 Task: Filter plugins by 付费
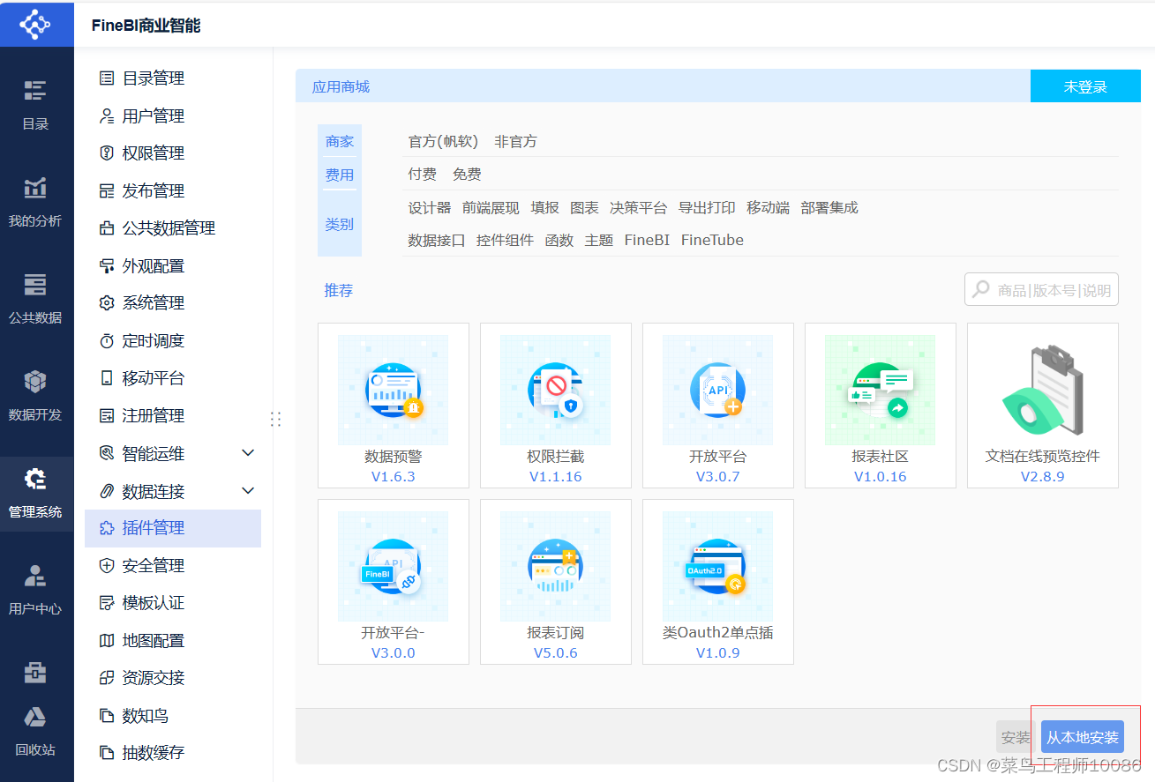click(x=422, y=175)
